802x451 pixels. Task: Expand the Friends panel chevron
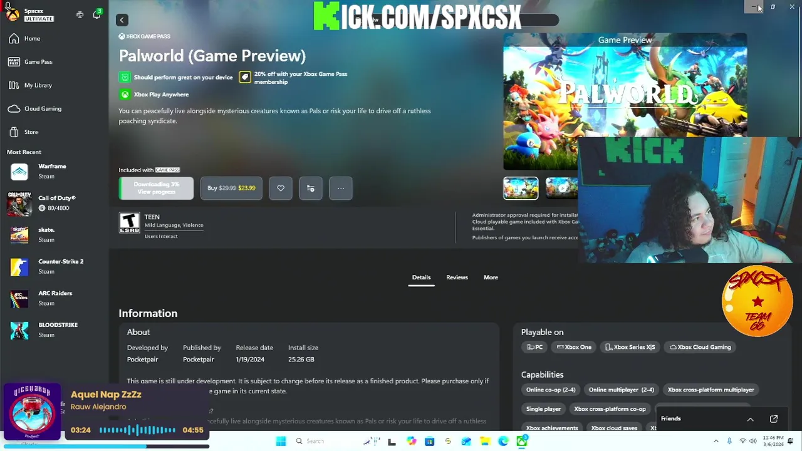coord(750,419)
